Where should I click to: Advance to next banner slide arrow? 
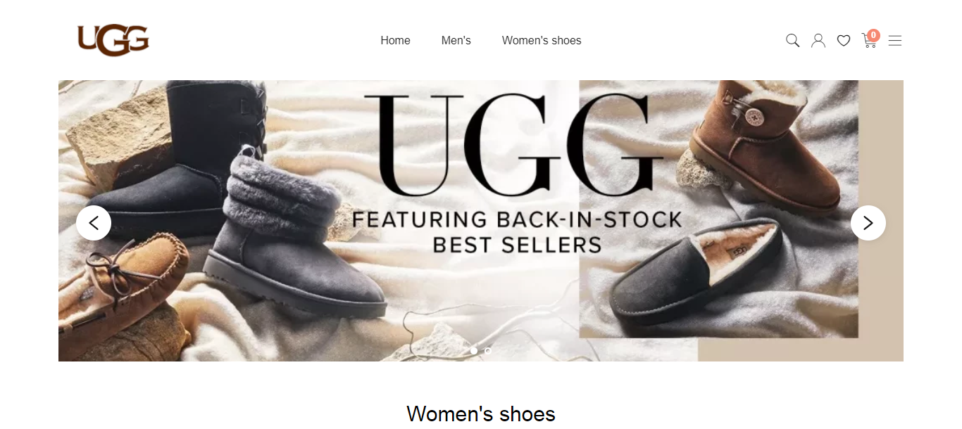coord(868,223)
